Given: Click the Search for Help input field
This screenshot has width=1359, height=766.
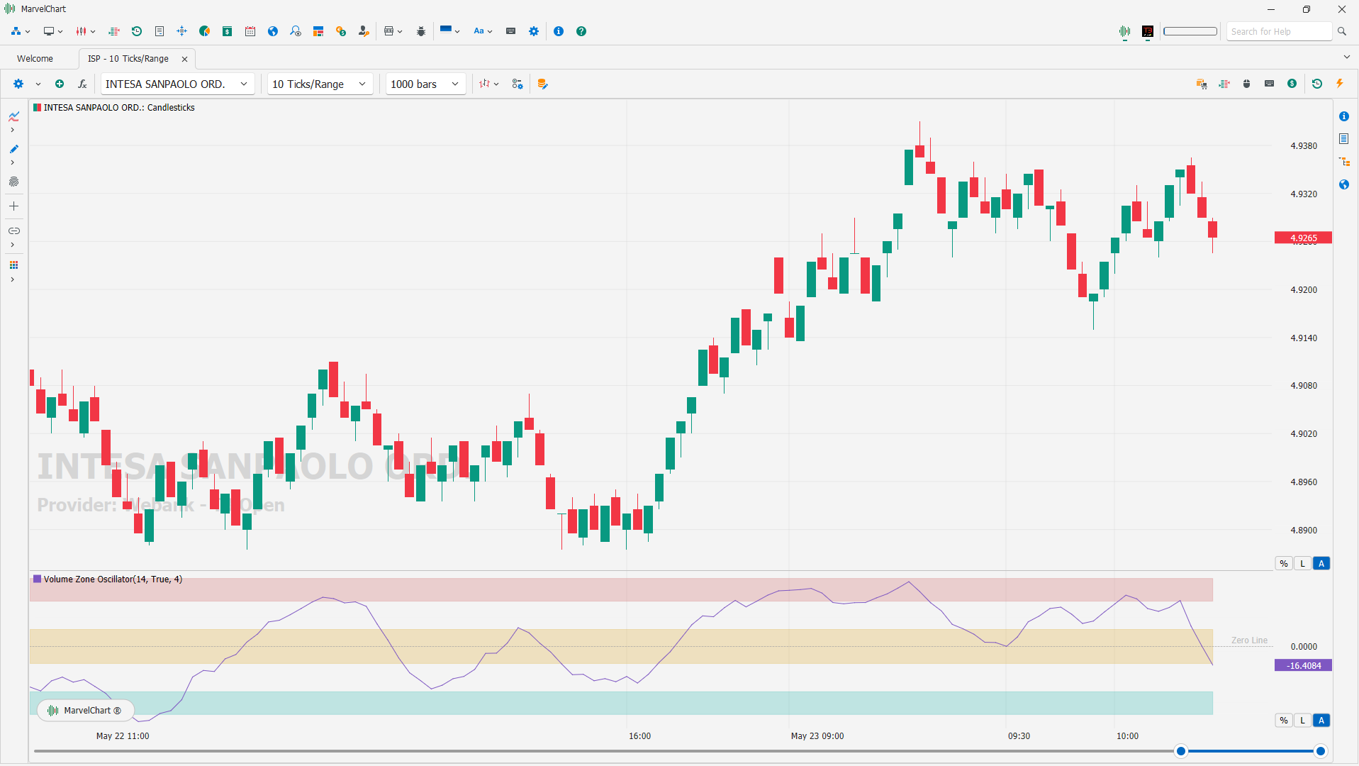Looking at the screenshot, I should point(1279,31).
